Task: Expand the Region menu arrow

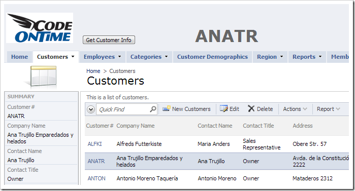Action: (x=282, y=57)
